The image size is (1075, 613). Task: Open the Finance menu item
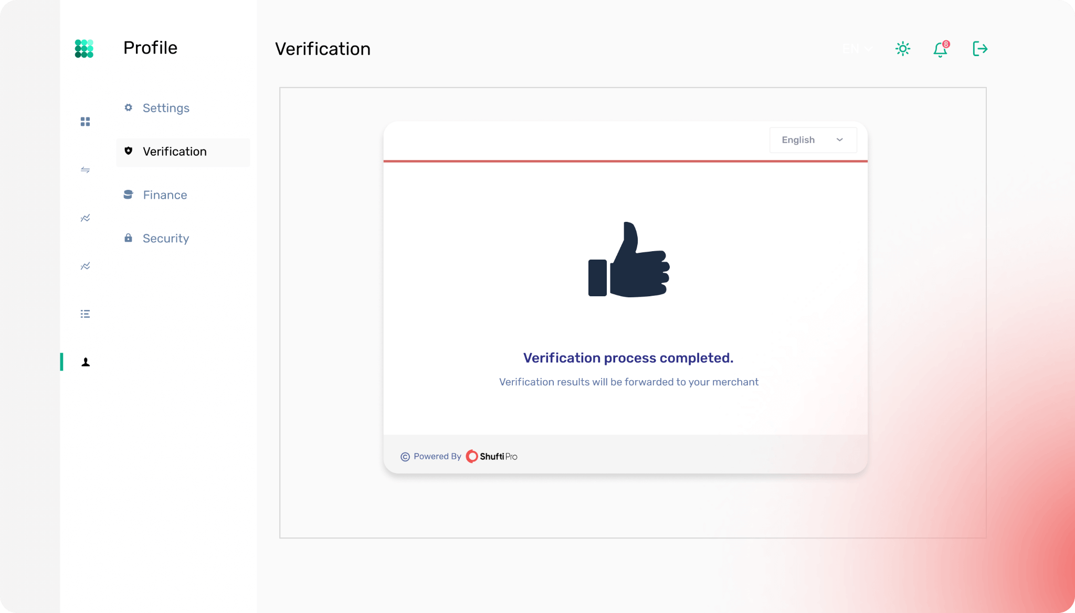165,195
